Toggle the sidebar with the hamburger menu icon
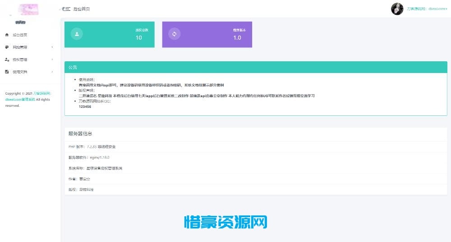451x242 pixels. click(66, 9)
